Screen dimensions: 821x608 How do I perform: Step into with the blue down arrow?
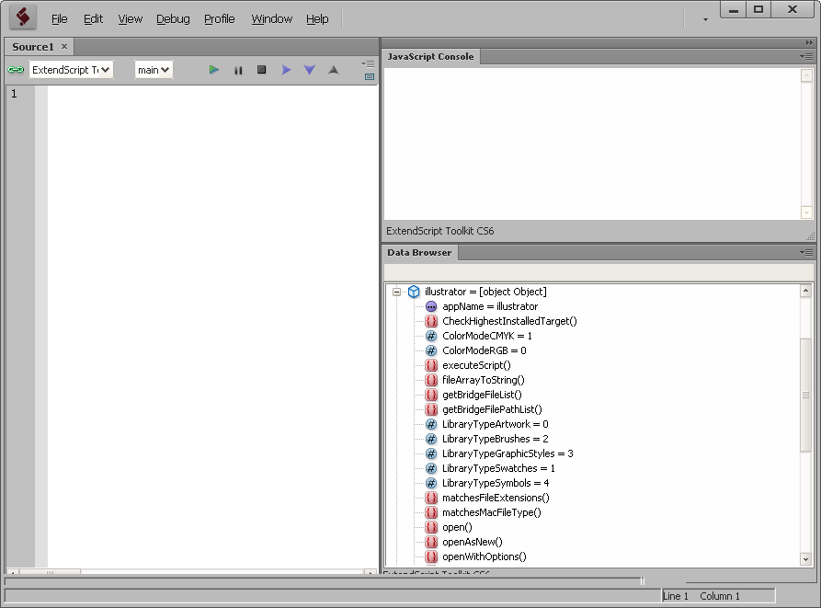(x=310, y=70)
